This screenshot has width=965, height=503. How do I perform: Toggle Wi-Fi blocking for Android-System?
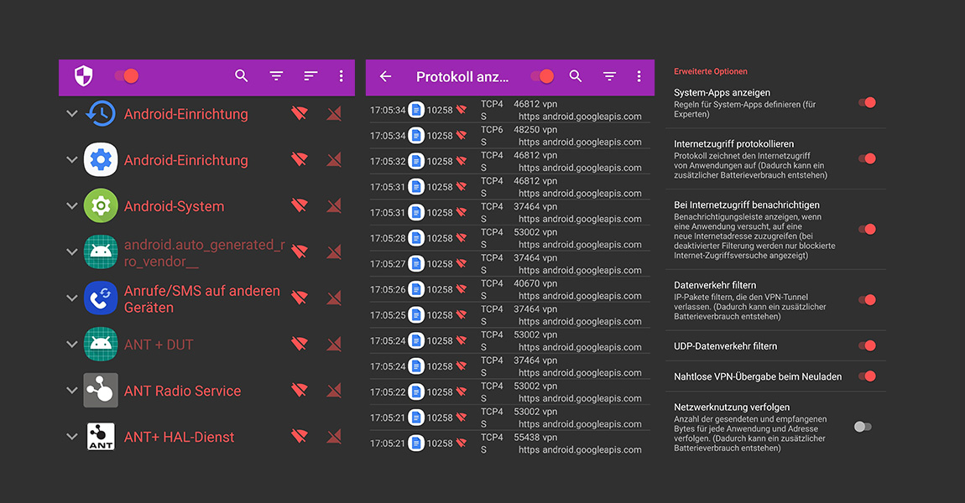[299, 205]
